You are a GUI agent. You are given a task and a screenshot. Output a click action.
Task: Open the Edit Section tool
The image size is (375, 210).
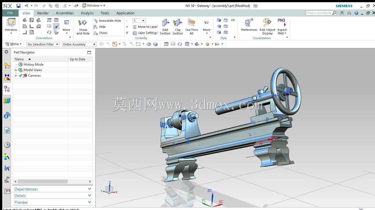[x=165, y=27]
